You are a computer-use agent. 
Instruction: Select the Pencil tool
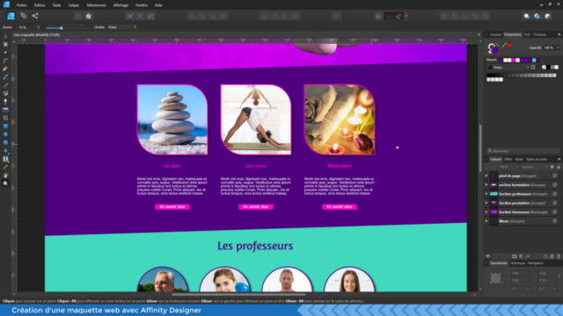(5, 77)
